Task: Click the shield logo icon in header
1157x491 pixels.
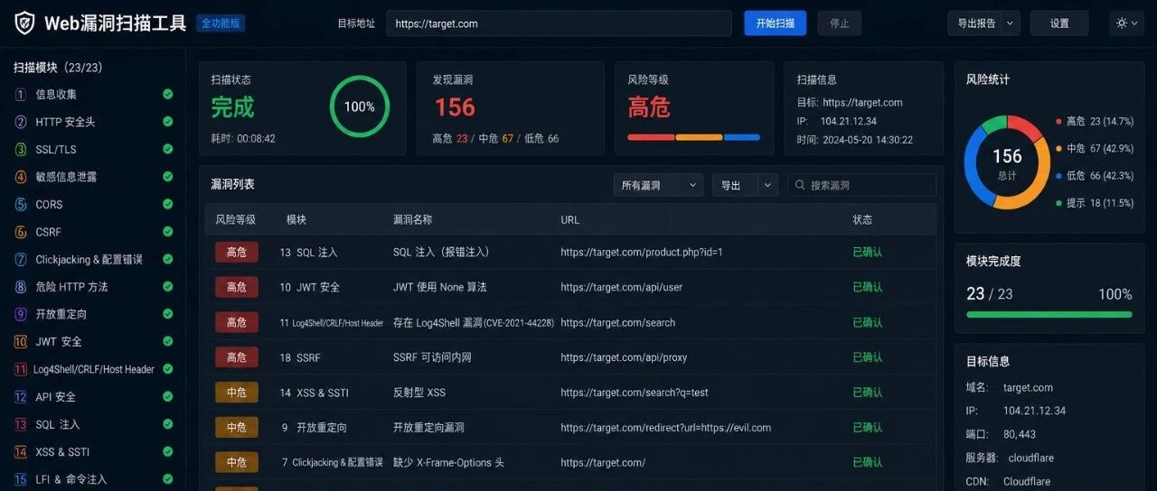Action: pyautogui.click(x=24, y=23)
